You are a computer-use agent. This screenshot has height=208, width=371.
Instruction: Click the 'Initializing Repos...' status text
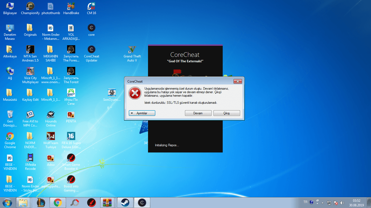point(167,145)
